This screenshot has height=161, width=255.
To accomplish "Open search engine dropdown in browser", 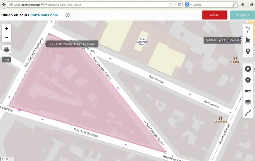I will pyautogui.click(x=188, y=5).
